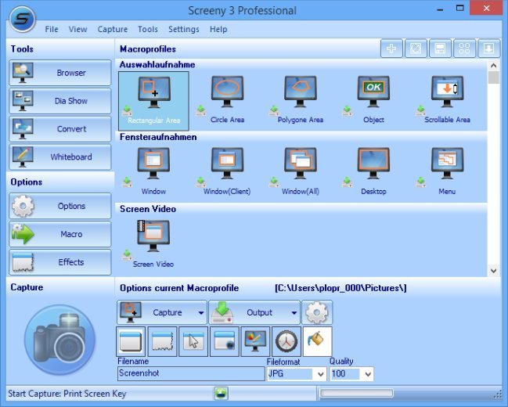The width and height of the screenshot is (508, 407).
Task: Open the File menu
Action: point(52,29)
